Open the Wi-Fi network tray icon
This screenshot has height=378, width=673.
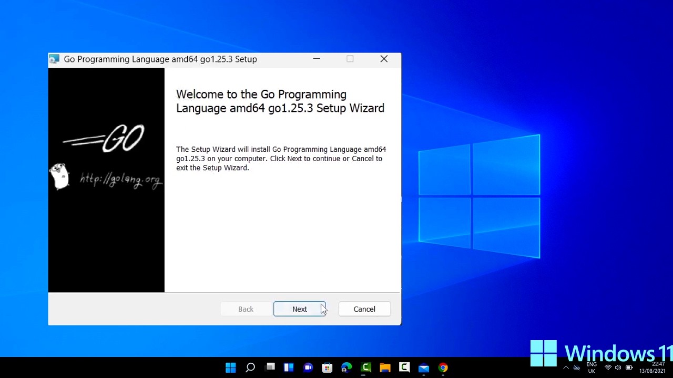608,367
